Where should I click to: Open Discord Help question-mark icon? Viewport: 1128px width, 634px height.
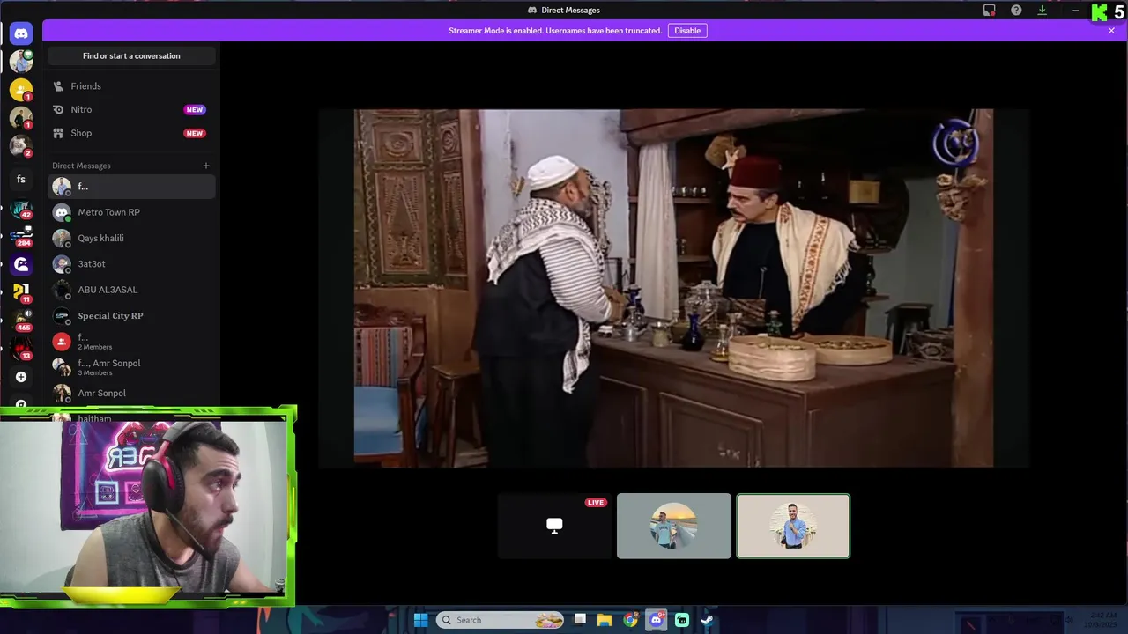[1016, 10]
